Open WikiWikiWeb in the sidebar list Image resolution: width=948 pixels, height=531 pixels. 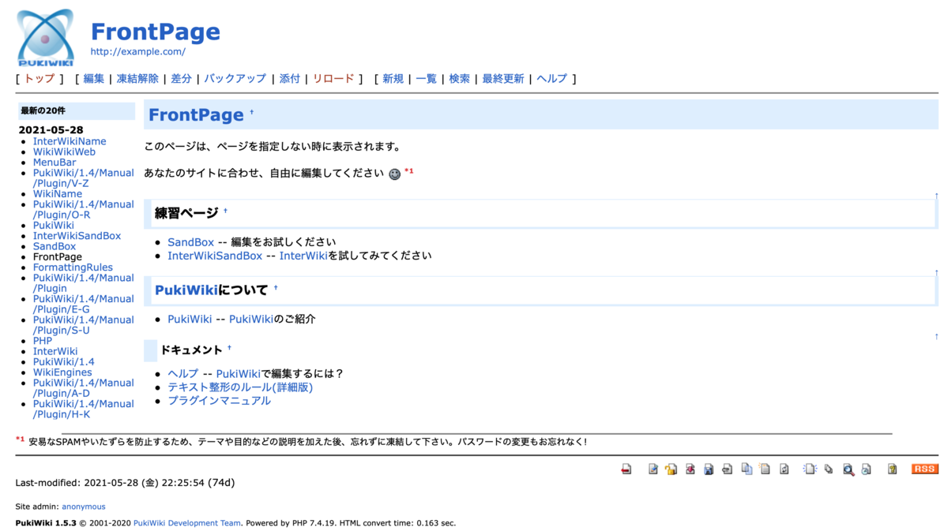(x=64, y=152)
